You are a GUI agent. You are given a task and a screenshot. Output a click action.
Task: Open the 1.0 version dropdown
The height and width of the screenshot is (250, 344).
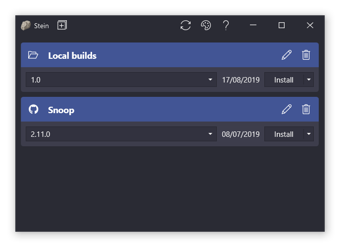121,80
